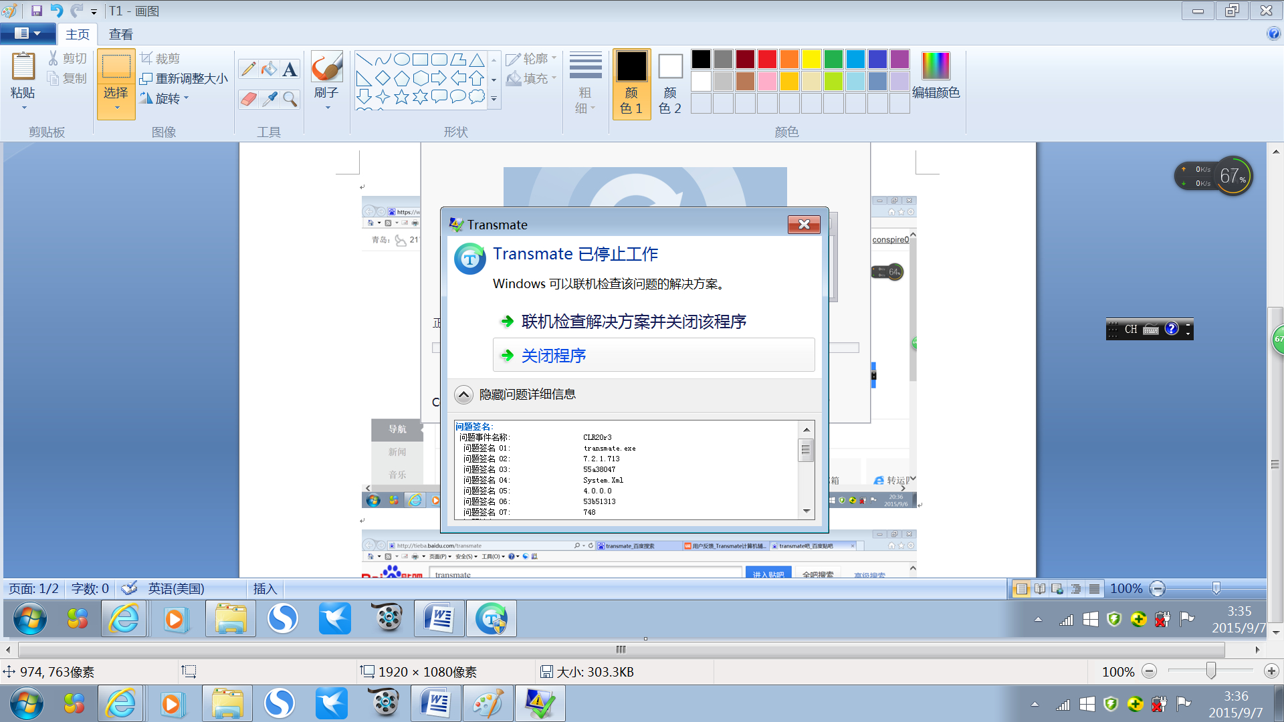Click the Save icon in Paint's title bar
The image size is (1284, 722).
click(37, 11)
